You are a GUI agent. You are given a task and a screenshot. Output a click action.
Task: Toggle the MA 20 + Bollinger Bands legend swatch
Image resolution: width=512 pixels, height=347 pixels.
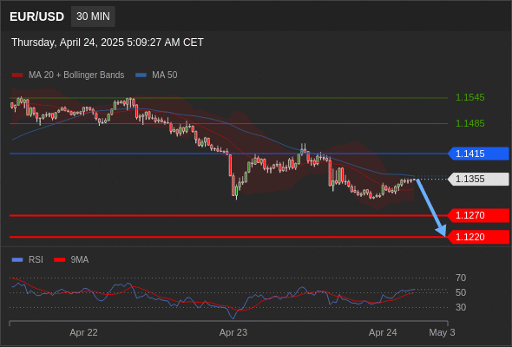coord(17,75)
